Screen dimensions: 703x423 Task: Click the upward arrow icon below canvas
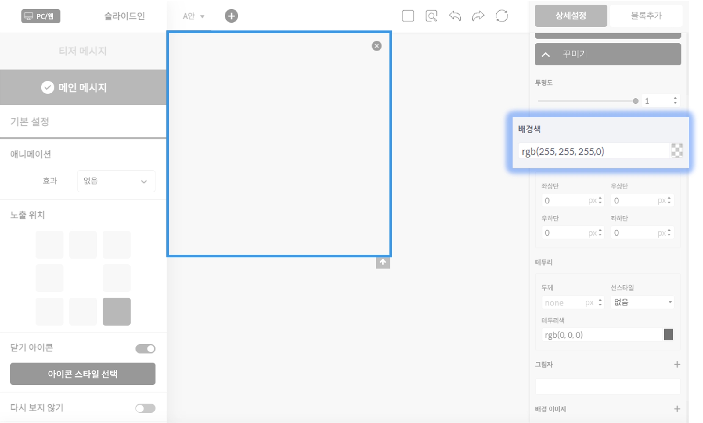(383, 262)
